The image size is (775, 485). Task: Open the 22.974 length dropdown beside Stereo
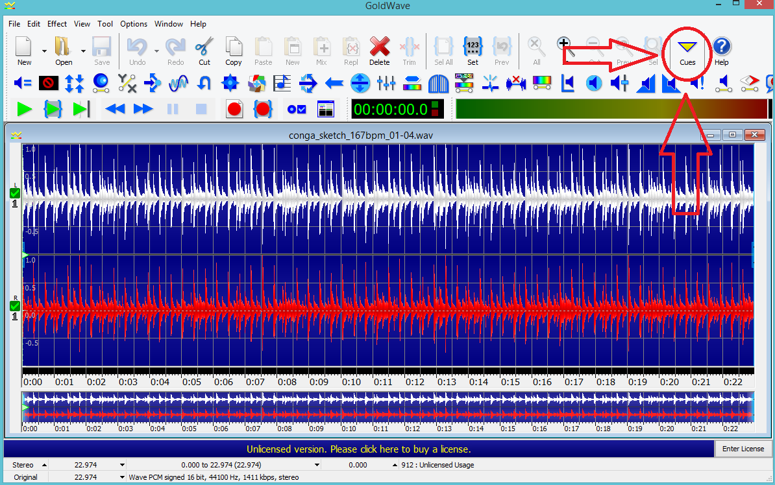coord(121,465)
